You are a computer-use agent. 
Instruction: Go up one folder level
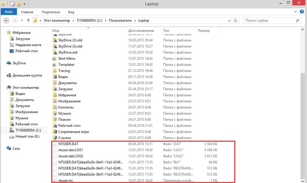(28, 20)
